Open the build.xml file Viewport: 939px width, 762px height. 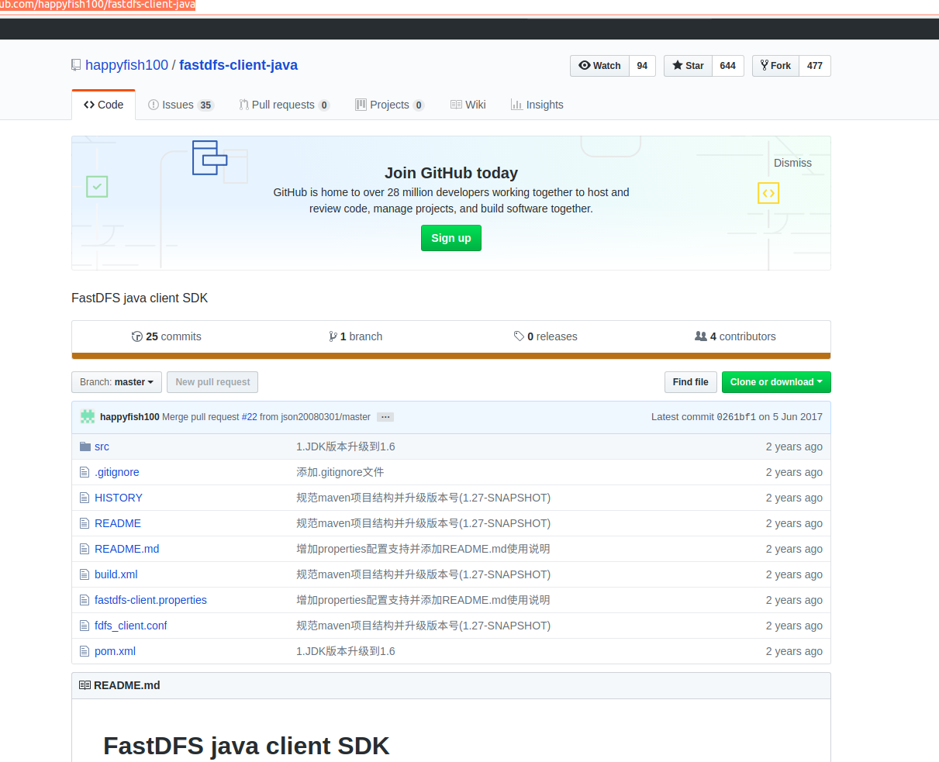click(x=116, y=574)
